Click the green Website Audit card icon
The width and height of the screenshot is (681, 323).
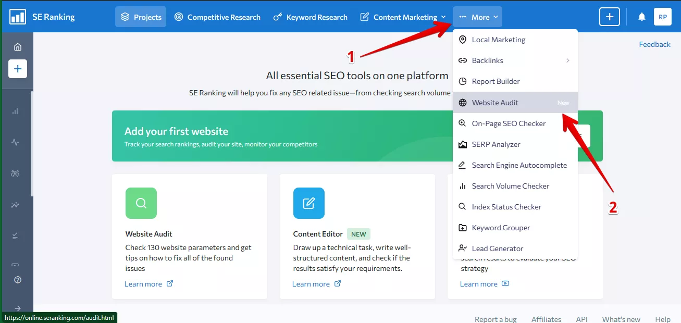[x=141, y=203]
